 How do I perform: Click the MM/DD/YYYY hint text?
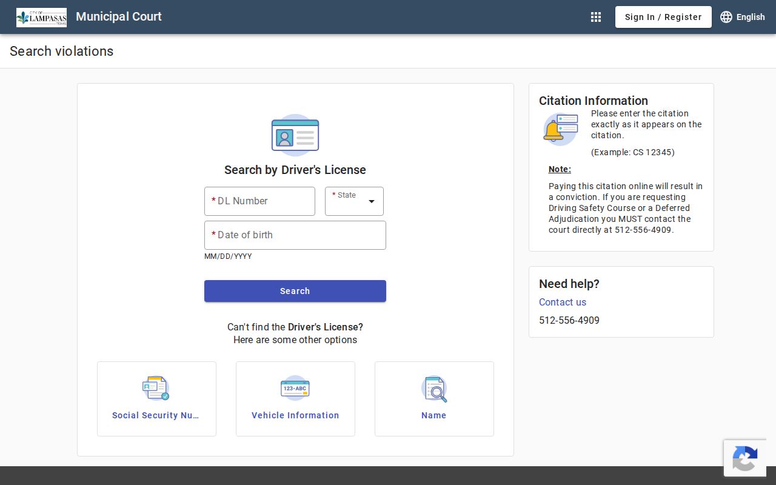coord(228,256)
